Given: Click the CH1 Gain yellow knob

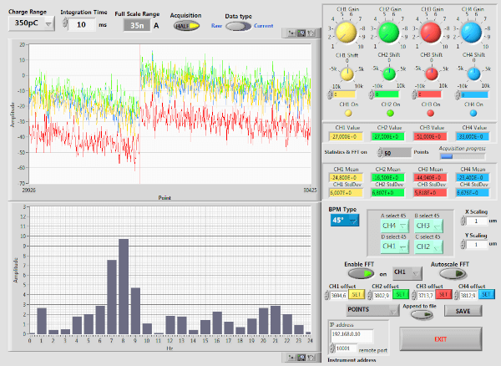Looking at the screenshot, I should tap(345, 32).
